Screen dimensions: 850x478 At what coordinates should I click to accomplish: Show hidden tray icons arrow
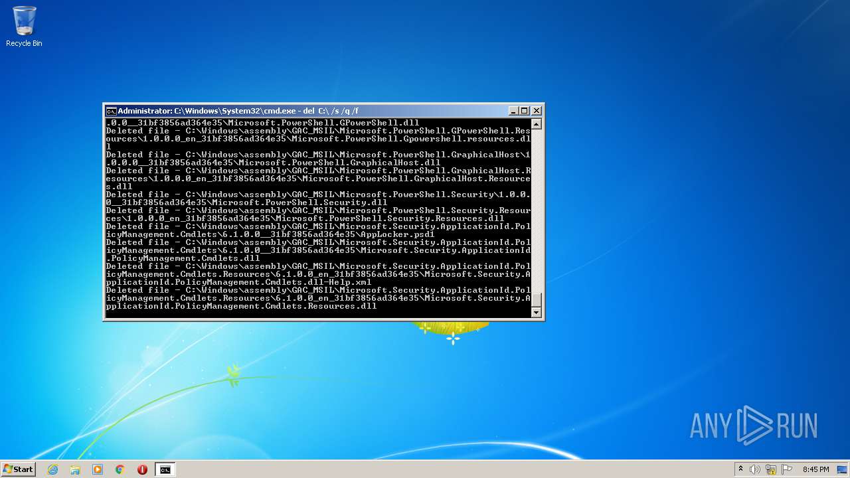click(x=740, y=469)
